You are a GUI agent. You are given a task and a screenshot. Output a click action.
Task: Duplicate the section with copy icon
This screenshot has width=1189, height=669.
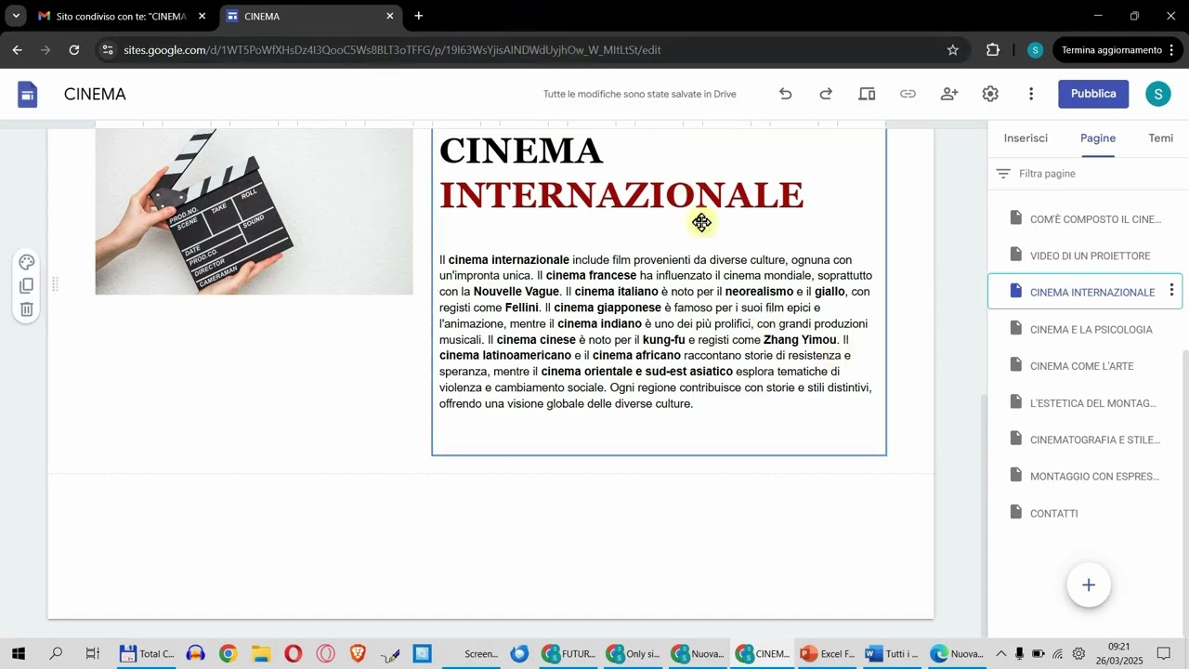tap(27, 286)
